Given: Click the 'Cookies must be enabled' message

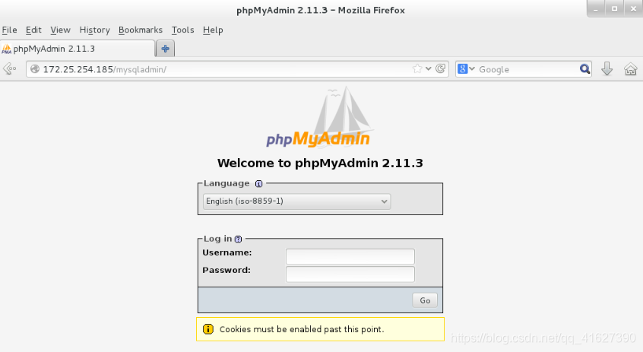Looking at the screenshot, I should [302, 329].
